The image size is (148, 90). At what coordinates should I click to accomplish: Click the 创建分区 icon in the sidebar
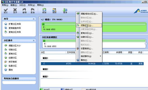point(6,58)
